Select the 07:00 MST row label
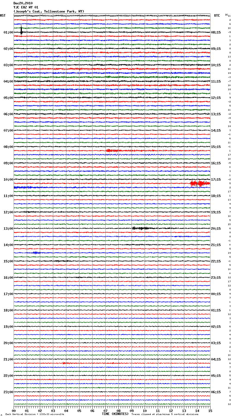Image resolution: width=232 pixels, height=418 pixels. pos(8,131)
